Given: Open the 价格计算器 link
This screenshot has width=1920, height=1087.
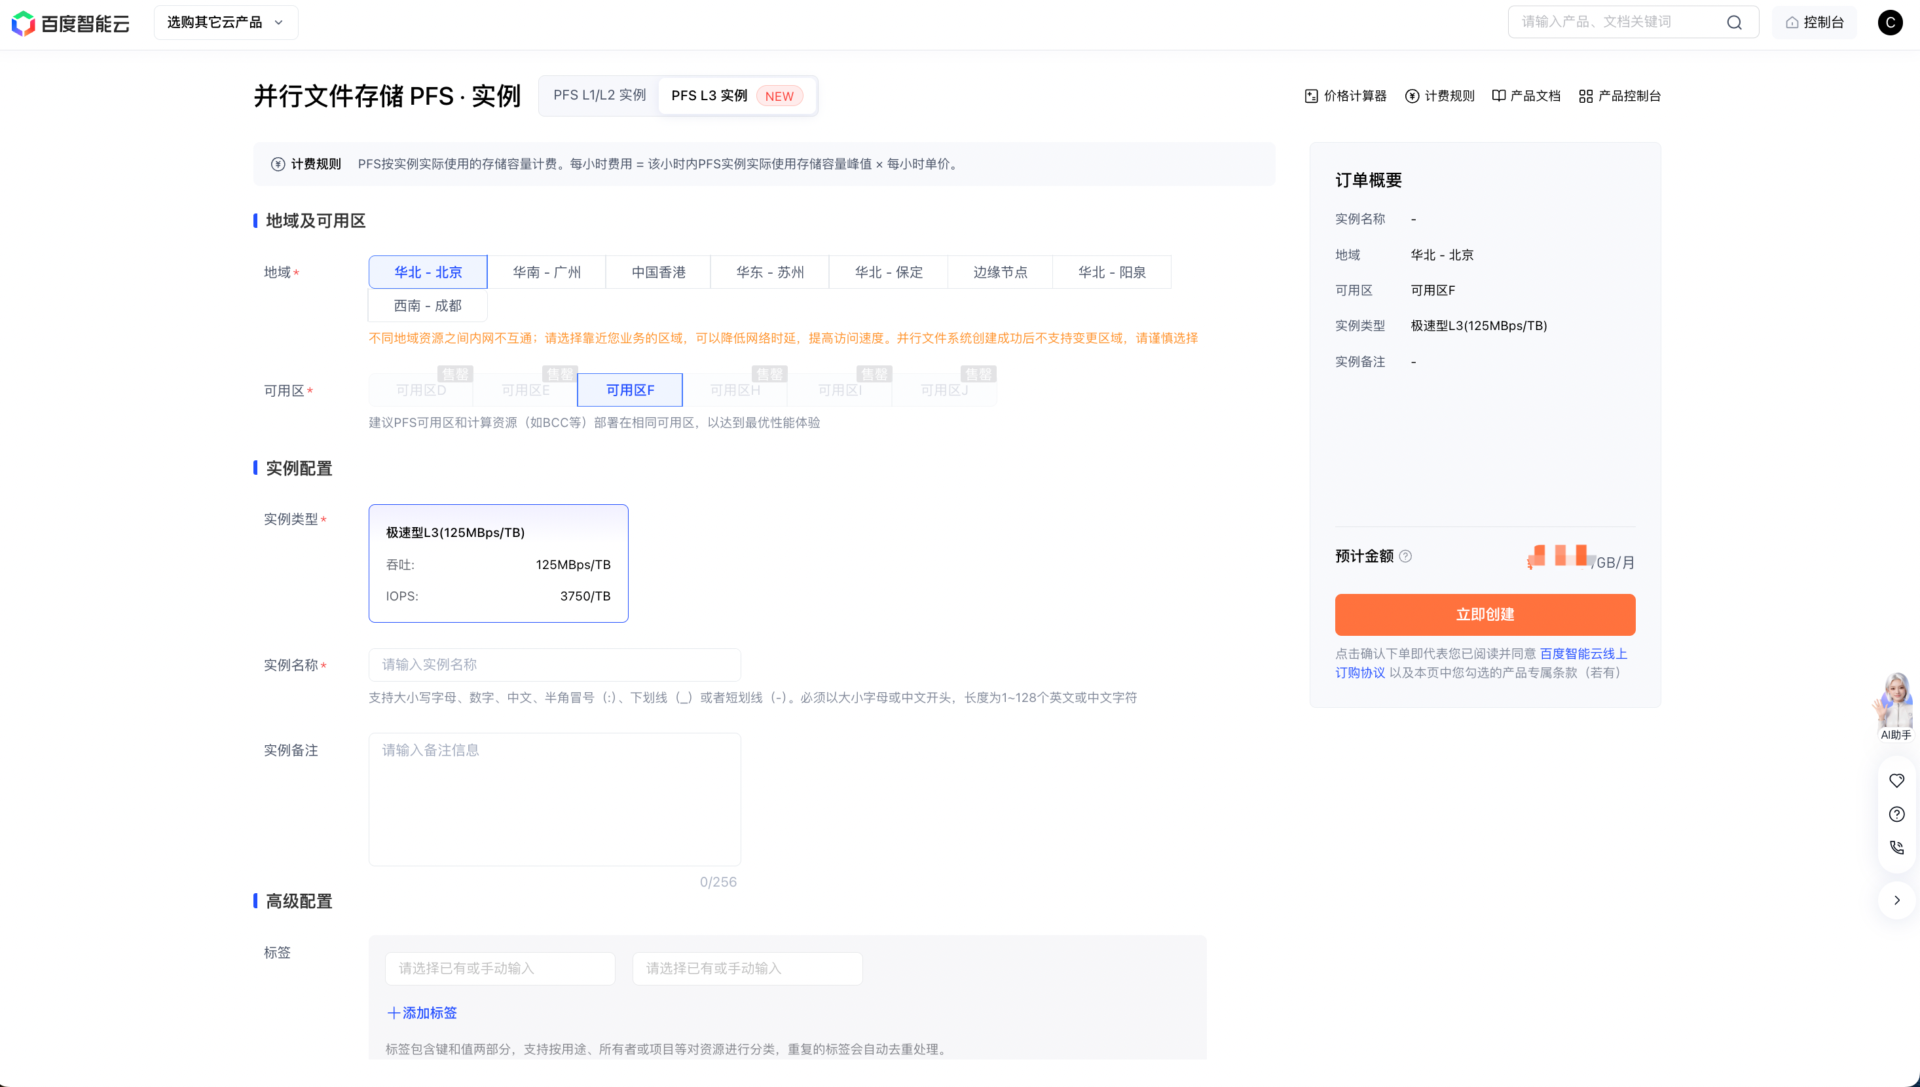Looking at the screenshot, I should 1345,96.
